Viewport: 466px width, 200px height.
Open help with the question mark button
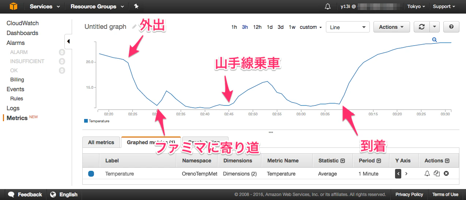tap(451, 27)
